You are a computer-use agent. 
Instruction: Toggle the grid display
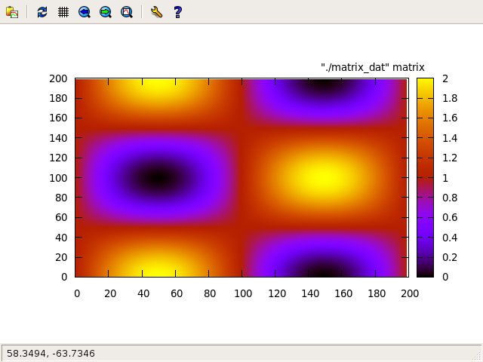click(x=63, y=12)
